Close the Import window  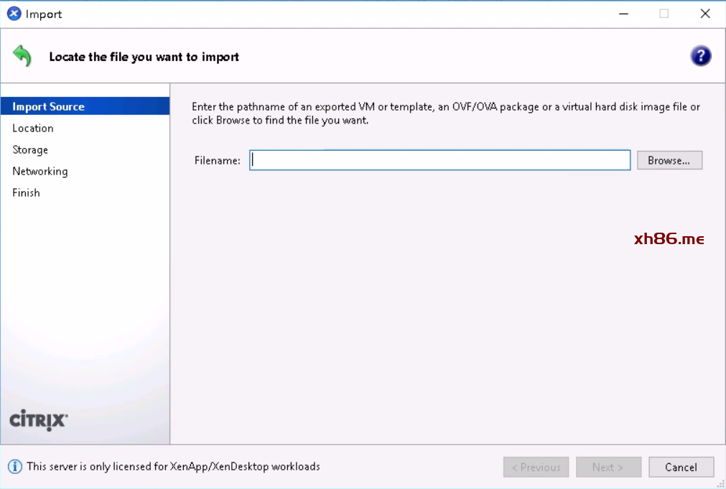click(704, 14)
